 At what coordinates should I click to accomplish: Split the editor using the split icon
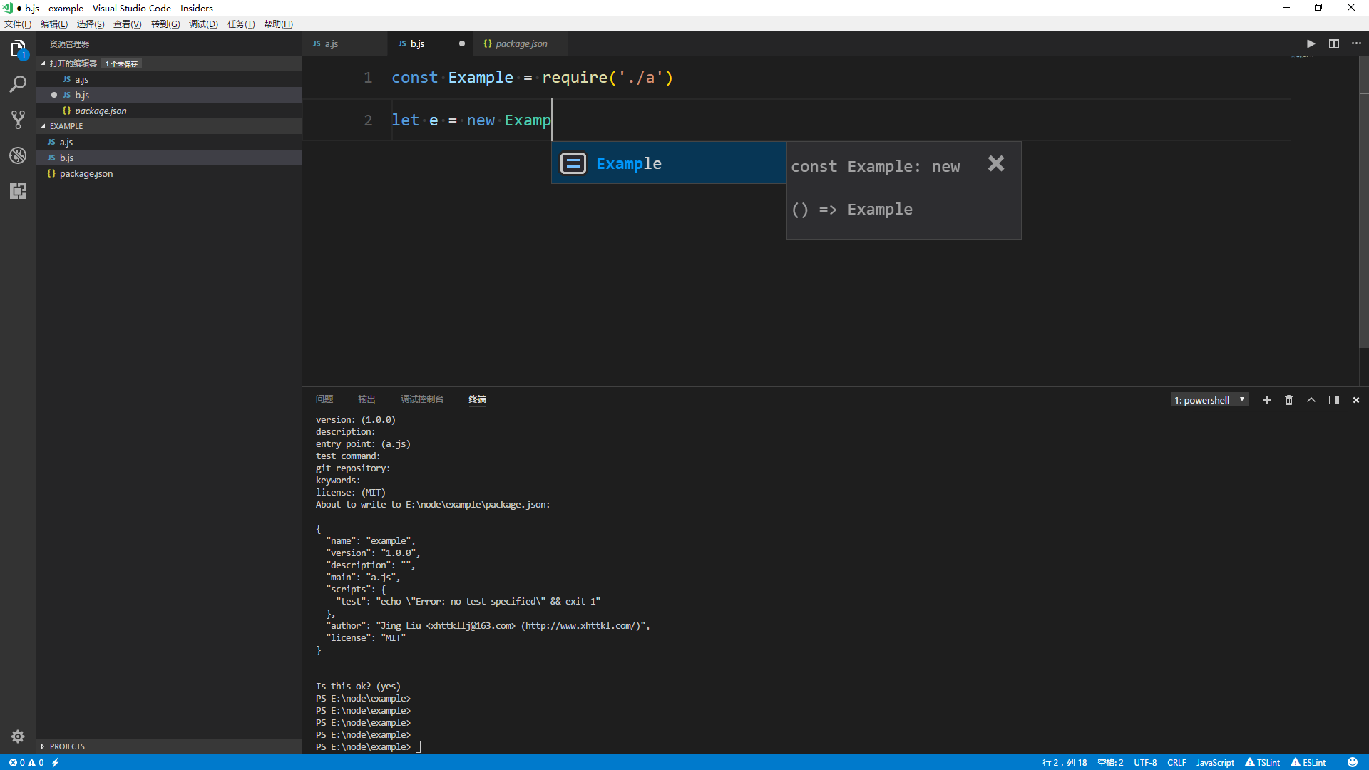(1334, 43)
